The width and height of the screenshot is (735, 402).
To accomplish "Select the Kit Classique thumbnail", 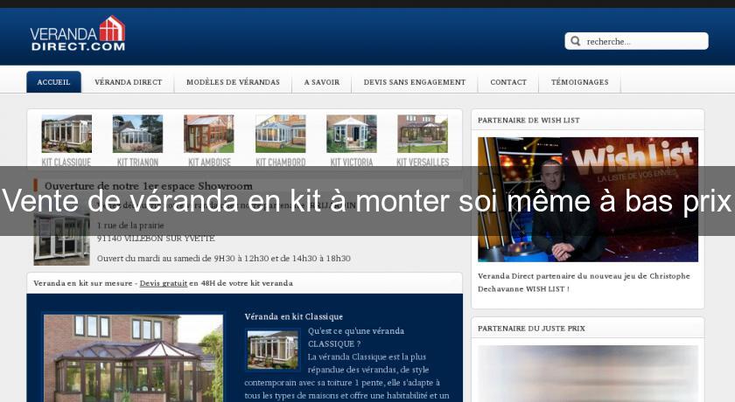I will 66,134.
